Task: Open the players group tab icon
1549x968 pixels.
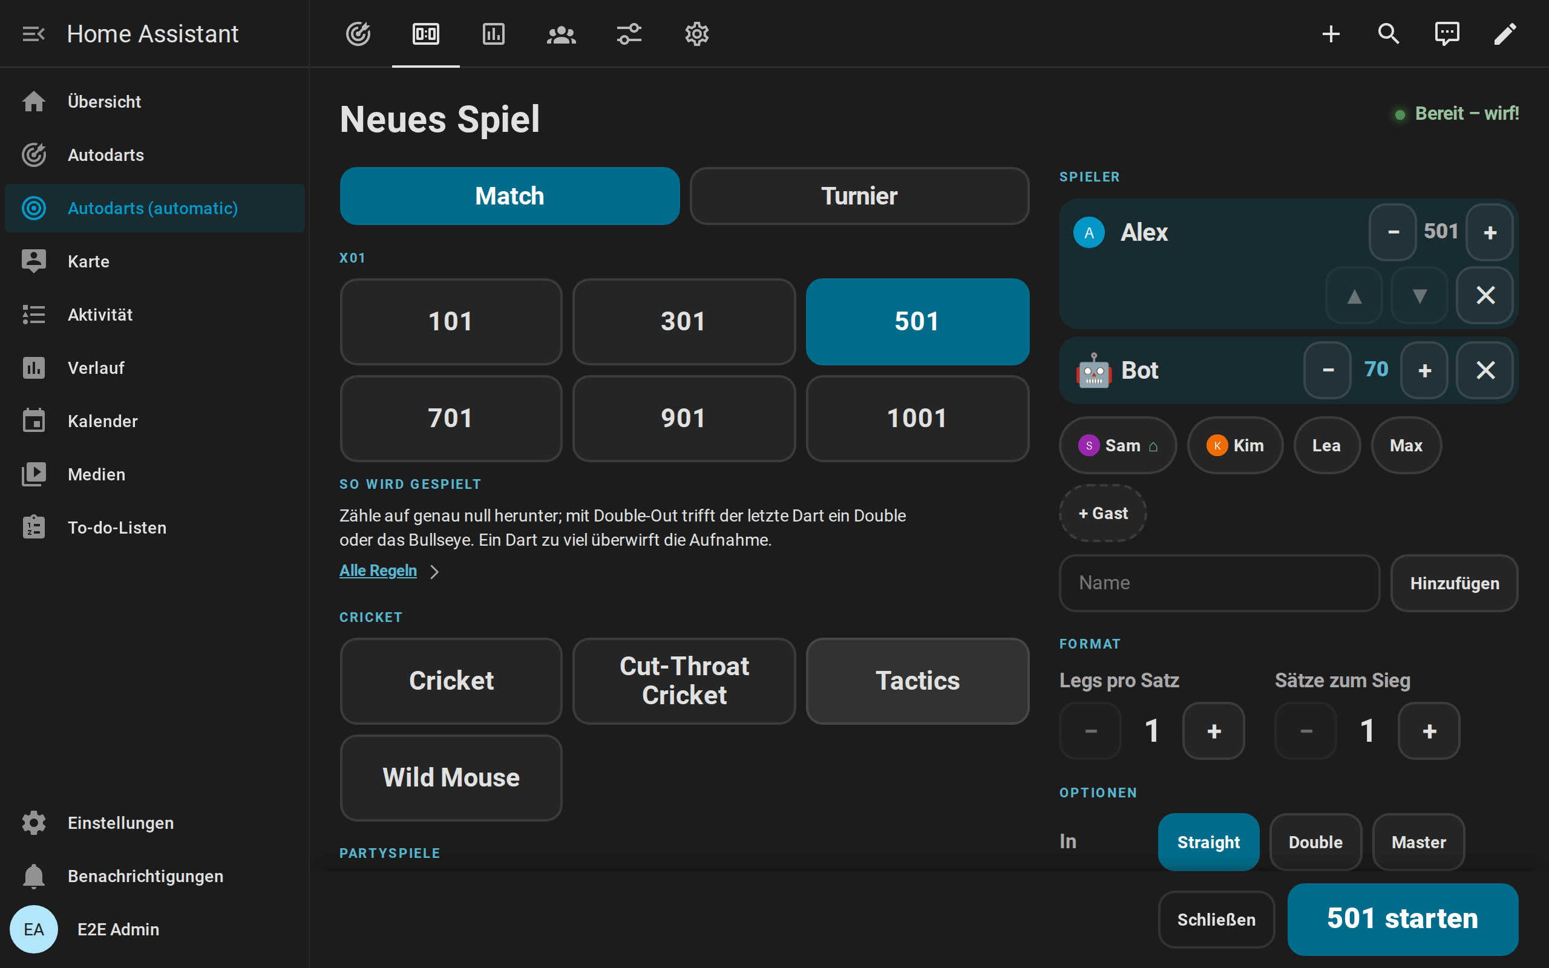Action: (x=562, y=34)
